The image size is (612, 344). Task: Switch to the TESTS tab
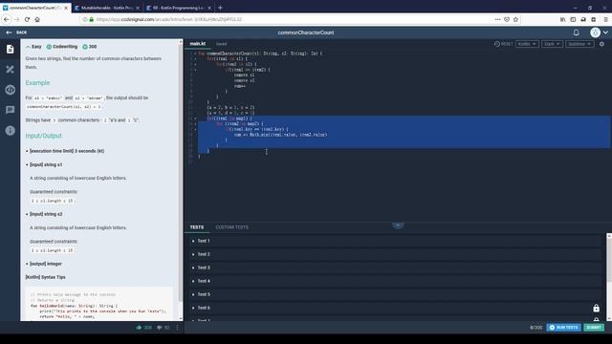tap(197, 227)
